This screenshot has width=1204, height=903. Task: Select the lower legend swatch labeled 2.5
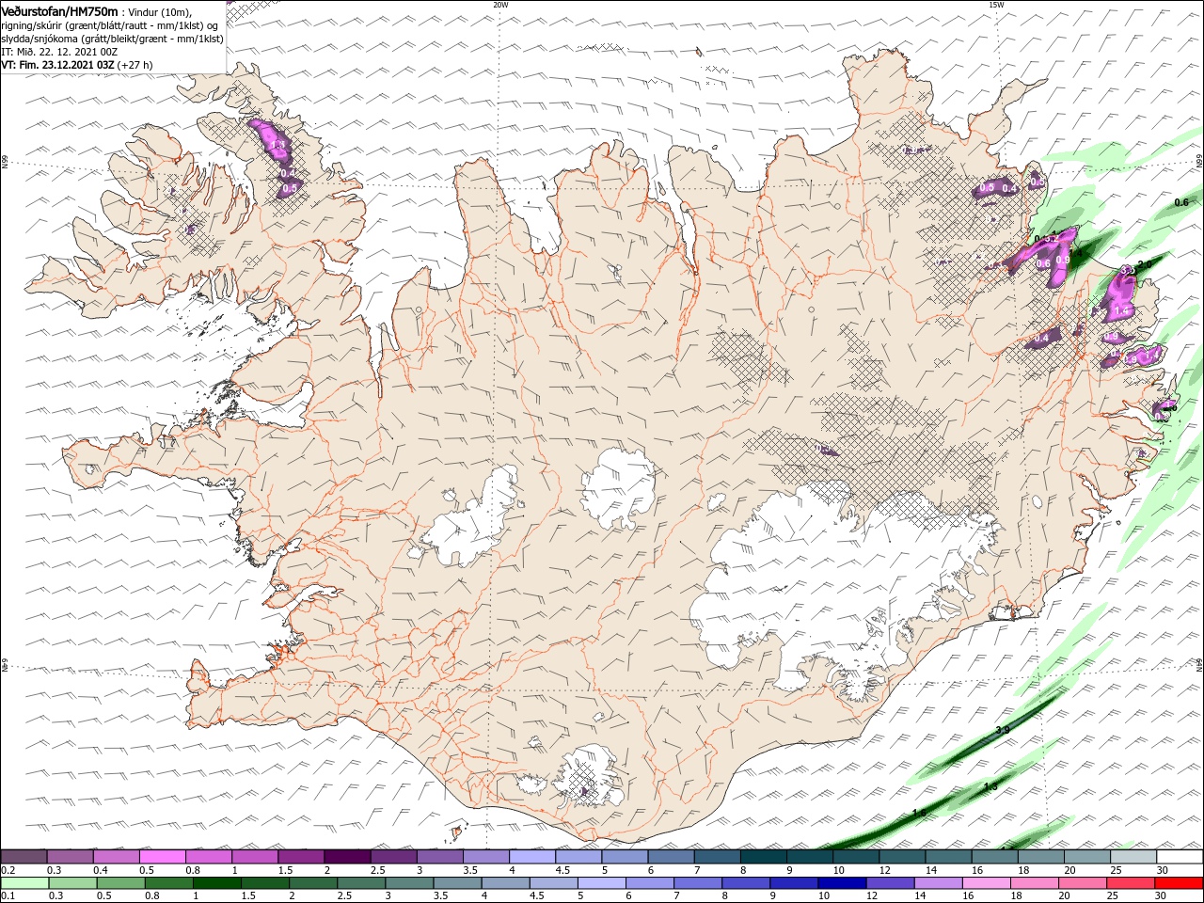pyautogui.click(x=361, y=883)
